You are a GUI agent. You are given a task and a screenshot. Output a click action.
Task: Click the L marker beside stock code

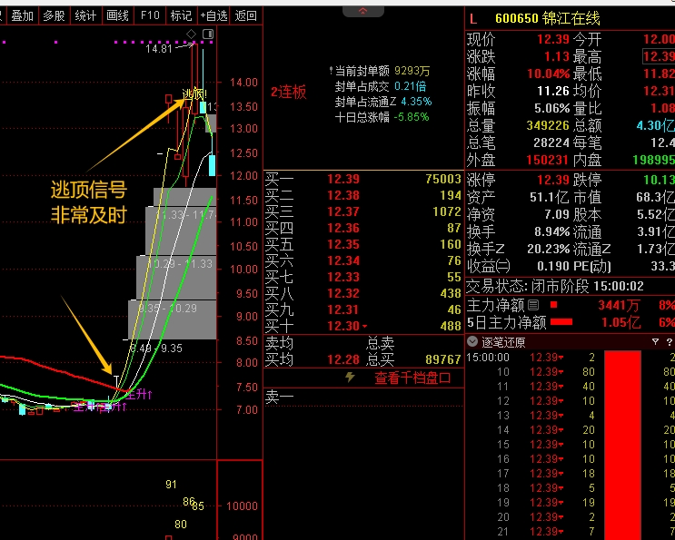473,18
